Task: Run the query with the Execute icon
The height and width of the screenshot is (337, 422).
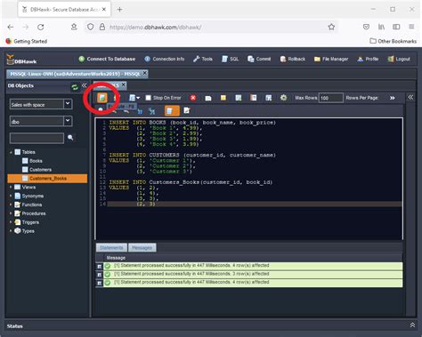Action: click(x=102, y=98)
